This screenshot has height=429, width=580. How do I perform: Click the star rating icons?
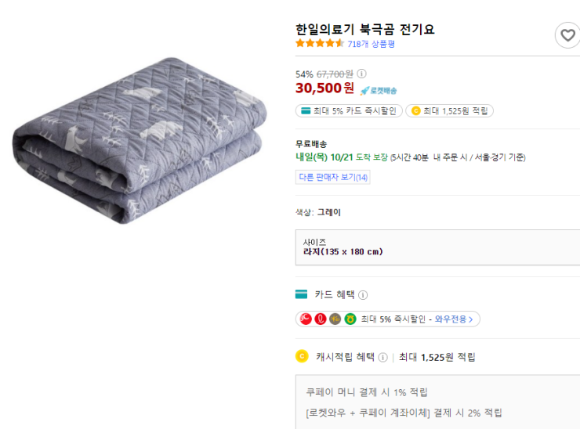tap(320, 44)
